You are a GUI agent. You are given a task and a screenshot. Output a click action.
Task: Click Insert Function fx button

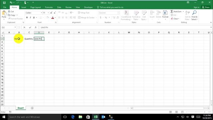point(36,27)
